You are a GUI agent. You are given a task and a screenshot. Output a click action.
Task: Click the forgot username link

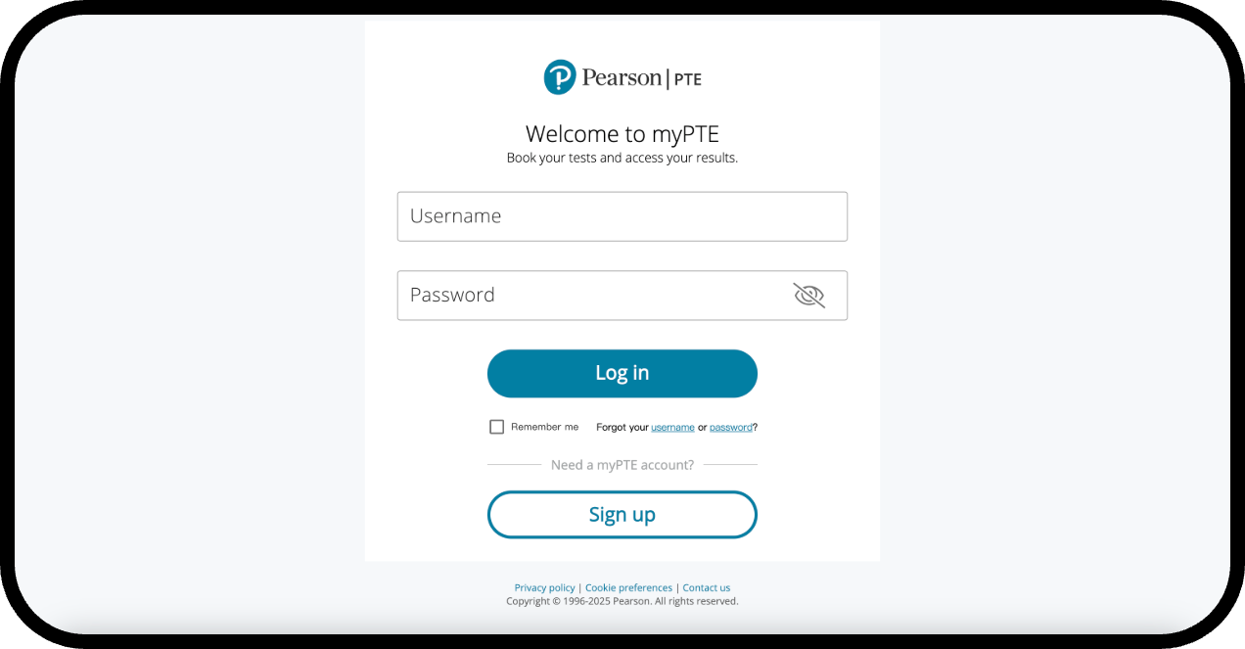[672, 427]
